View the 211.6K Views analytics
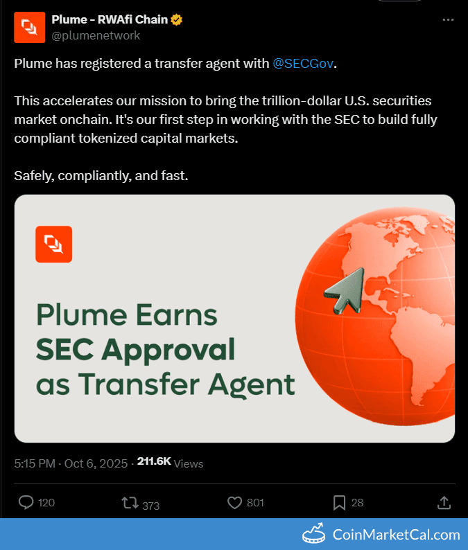Viewport: 468px width, 550px height. pyautogui.click(x=170, y=463)
